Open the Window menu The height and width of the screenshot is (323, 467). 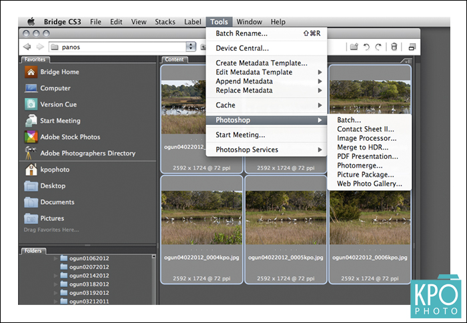pyautogui.click(x=250, y=22)
